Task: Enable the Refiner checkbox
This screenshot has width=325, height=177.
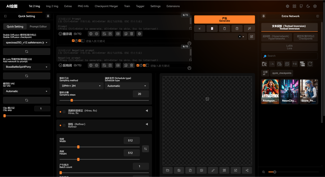Action: point(64,125)
